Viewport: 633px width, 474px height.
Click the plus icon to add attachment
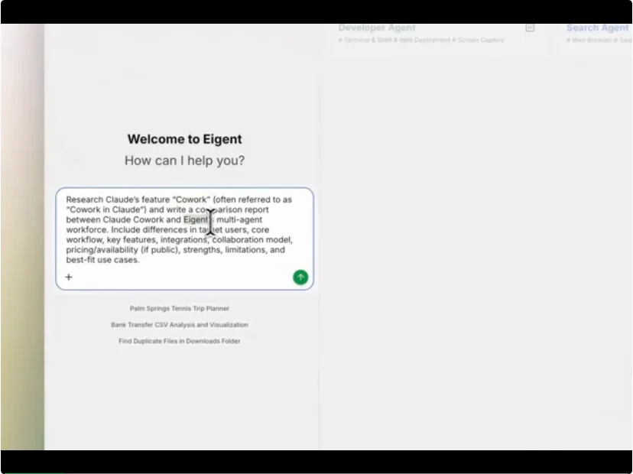click(69, 278)
